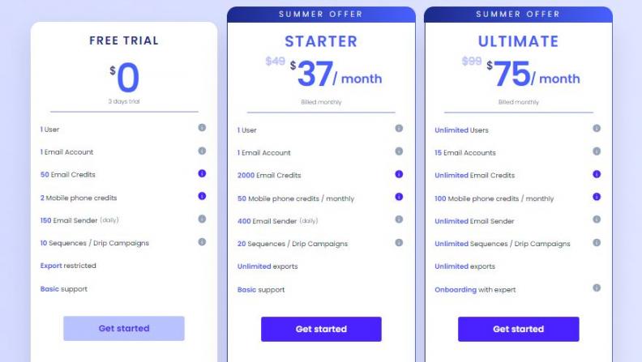Click Get started under Free Trial
This screenshot has height=362, width=642.
pyautogui.click(x=124, y=328)
